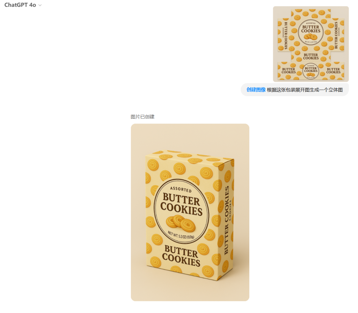Click the blue 创建图像 link
The image size is (358, 313).
[x=256, y=90]
